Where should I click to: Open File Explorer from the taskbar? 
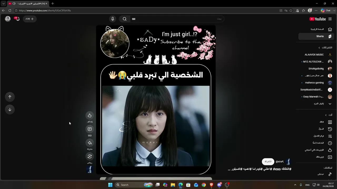[x=173, y=185]
